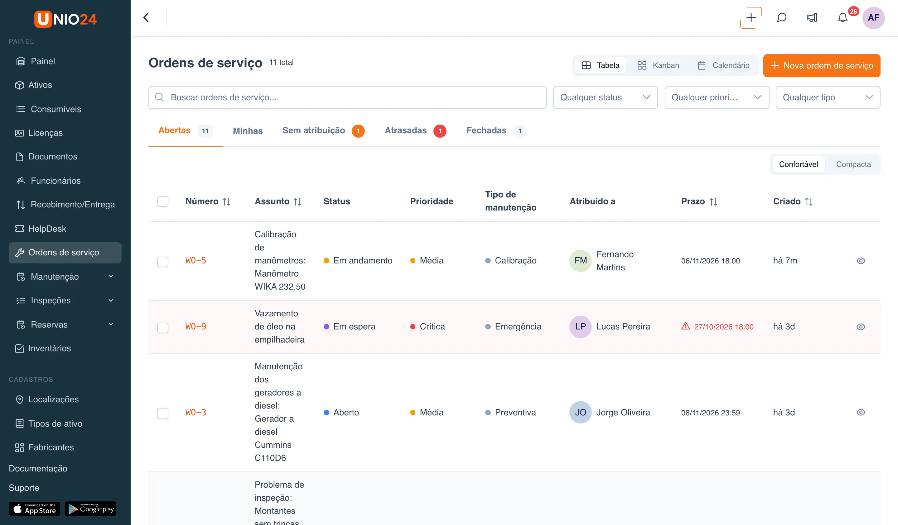
Task: Click Nova ordem de serviço button
Action: [x=821, y=65]
